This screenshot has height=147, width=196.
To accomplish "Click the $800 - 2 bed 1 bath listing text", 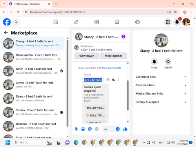I will 96,50.
